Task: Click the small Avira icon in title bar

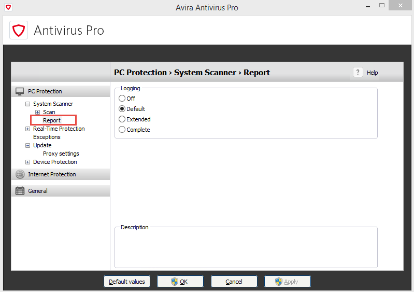Action: click(8, 7)
